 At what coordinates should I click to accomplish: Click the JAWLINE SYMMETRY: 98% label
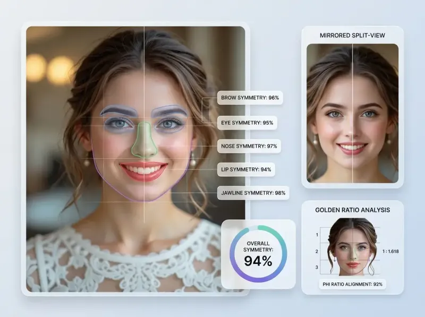253,193
